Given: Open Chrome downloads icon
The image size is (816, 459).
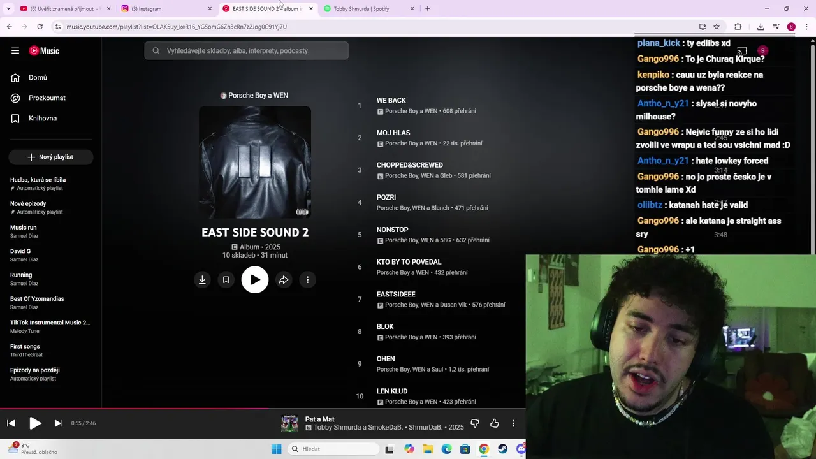Looking at the screenshot, I should 761,27.
